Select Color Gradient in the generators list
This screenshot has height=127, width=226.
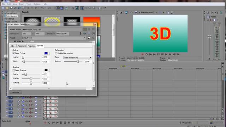point(11,16)
